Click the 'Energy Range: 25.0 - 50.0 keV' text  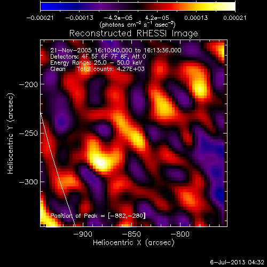click(x=96, y=62)
